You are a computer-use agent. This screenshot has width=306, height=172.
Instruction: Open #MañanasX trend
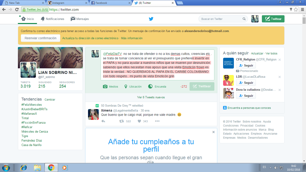[29, 114]
